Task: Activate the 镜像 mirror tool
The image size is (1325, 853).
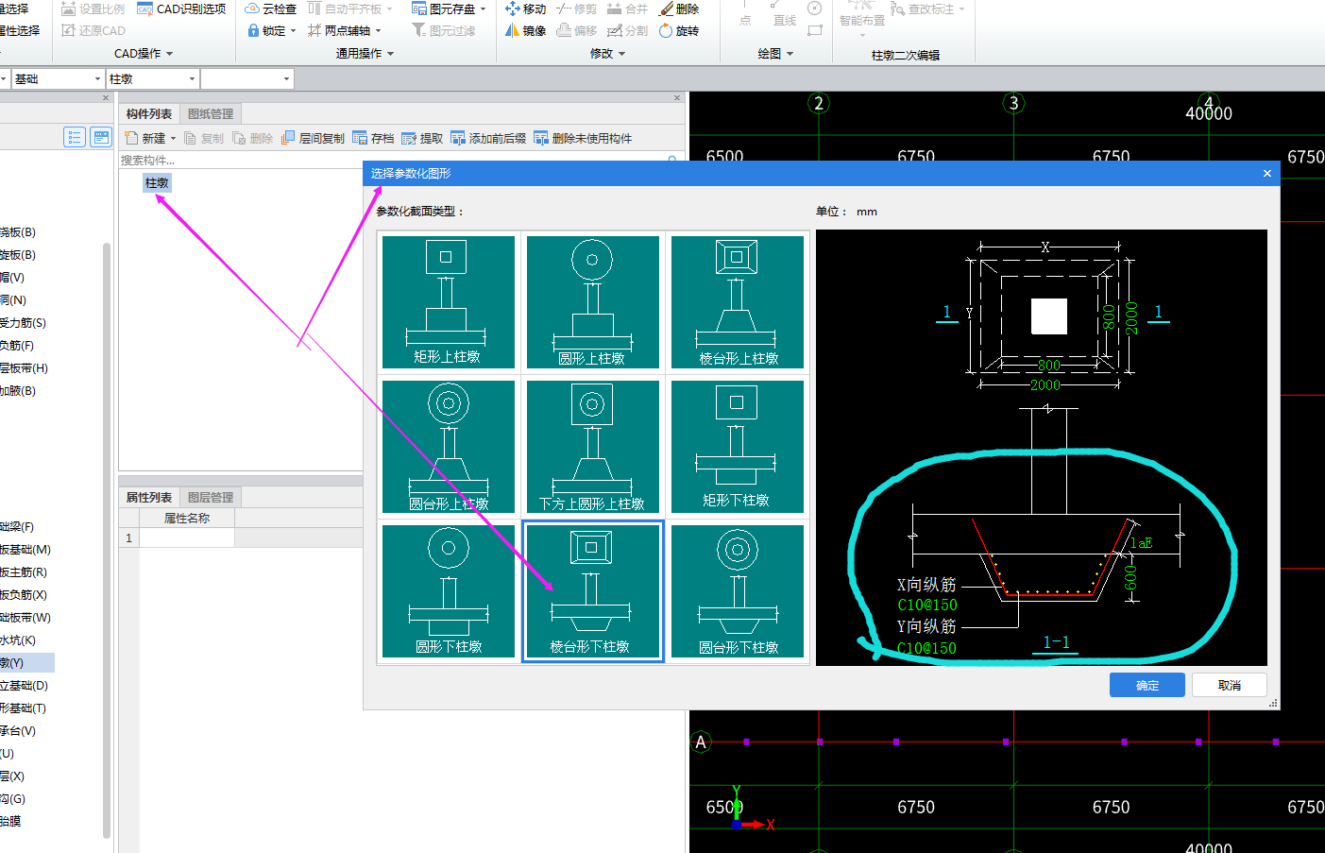Action: (x=525, y=30)
